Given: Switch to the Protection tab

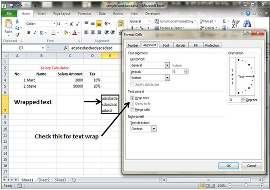Looking at the screenshot, I should [212, 45].
